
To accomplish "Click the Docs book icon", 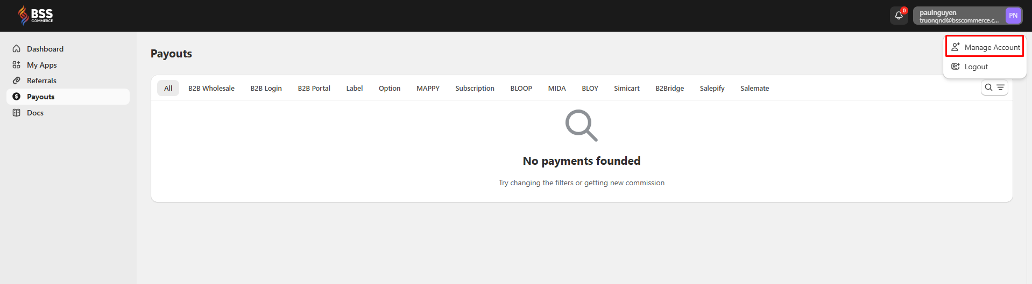I will pos(17,113).
